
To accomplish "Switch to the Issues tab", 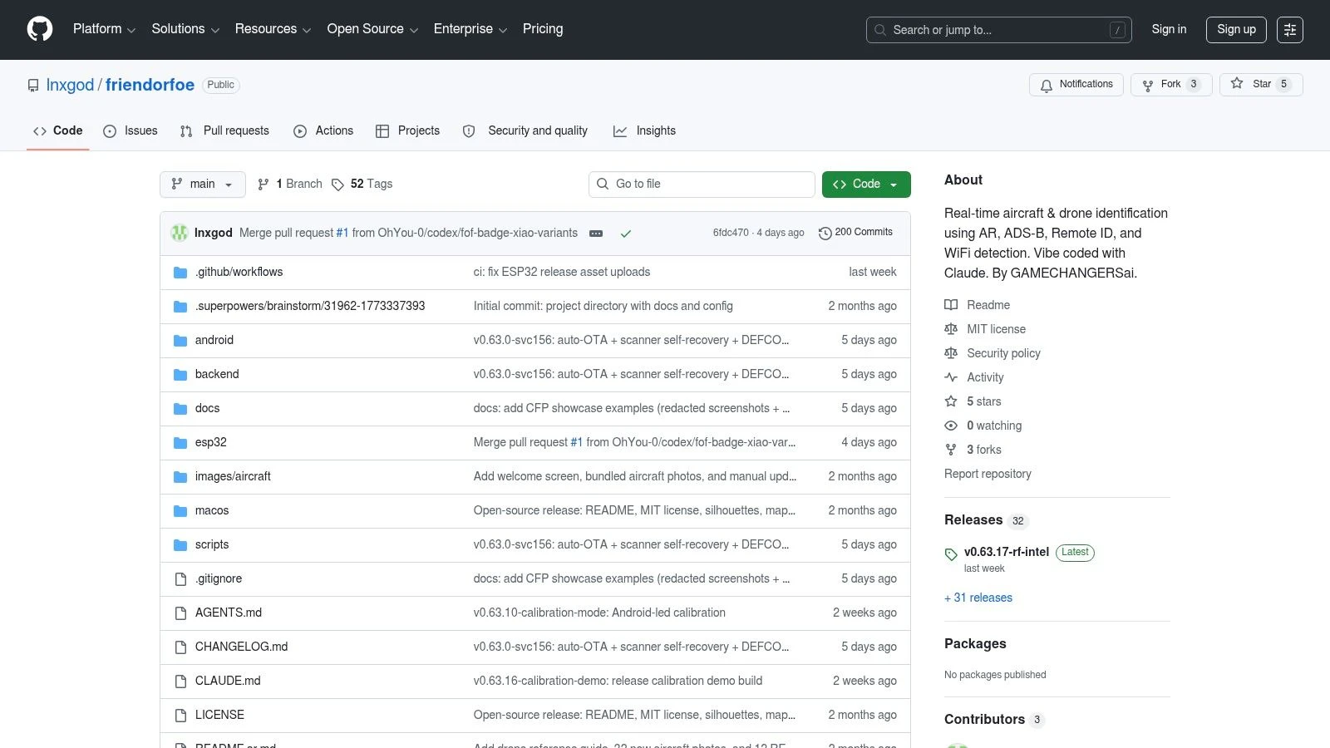I will (131, 131).
